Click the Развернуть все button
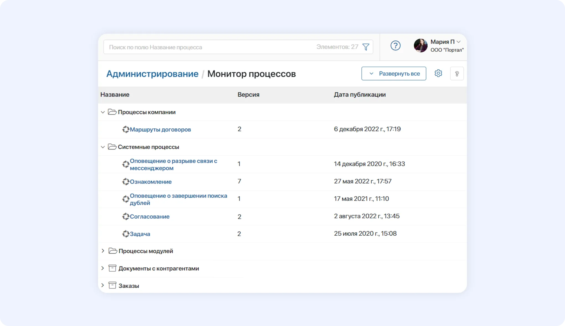The width and height of the screenshot is (565, 326). (394, 73)
